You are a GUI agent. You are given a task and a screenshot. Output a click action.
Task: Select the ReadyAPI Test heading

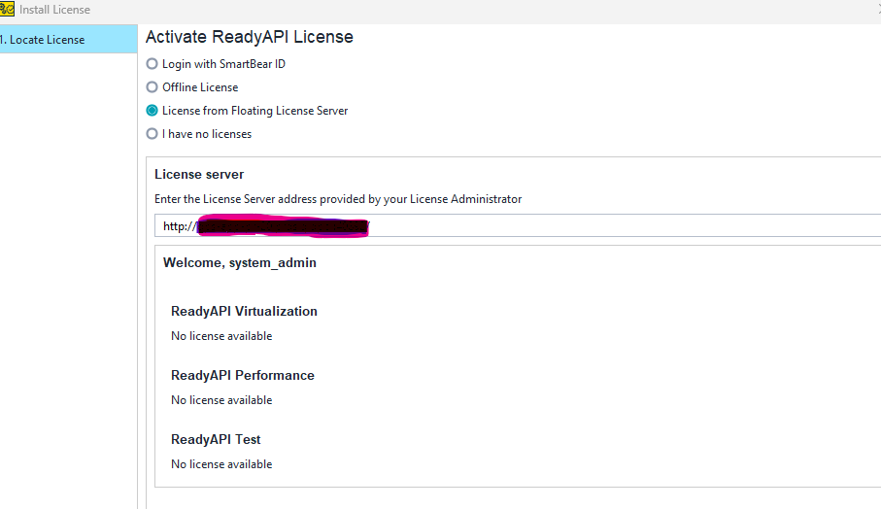216,440
